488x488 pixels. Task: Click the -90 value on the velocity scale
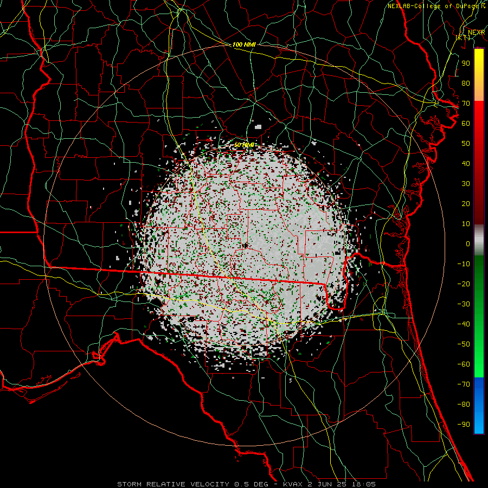pos(464,425)
